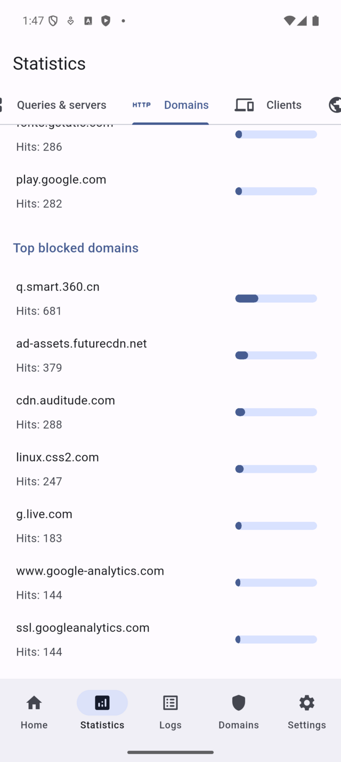Tap the Clients devices icon
Screen dimensions: 341x762
(244, 105)
